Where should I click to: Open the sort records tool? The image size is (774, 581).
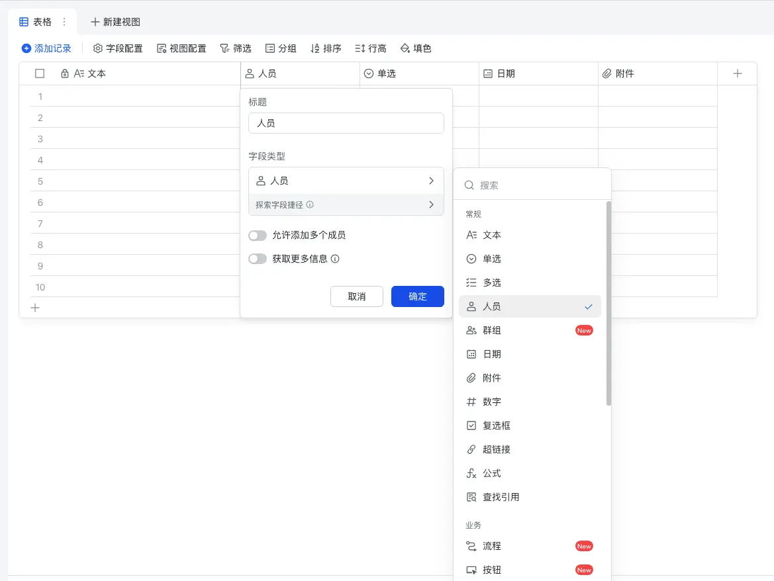click(x=326, y=48)
